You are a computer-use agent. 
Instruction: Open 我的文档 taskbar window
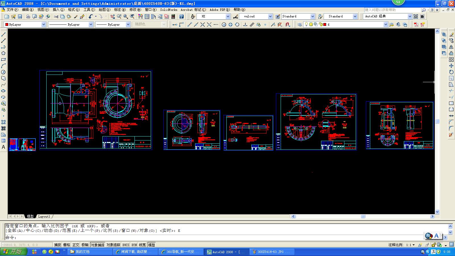(90, 252)
